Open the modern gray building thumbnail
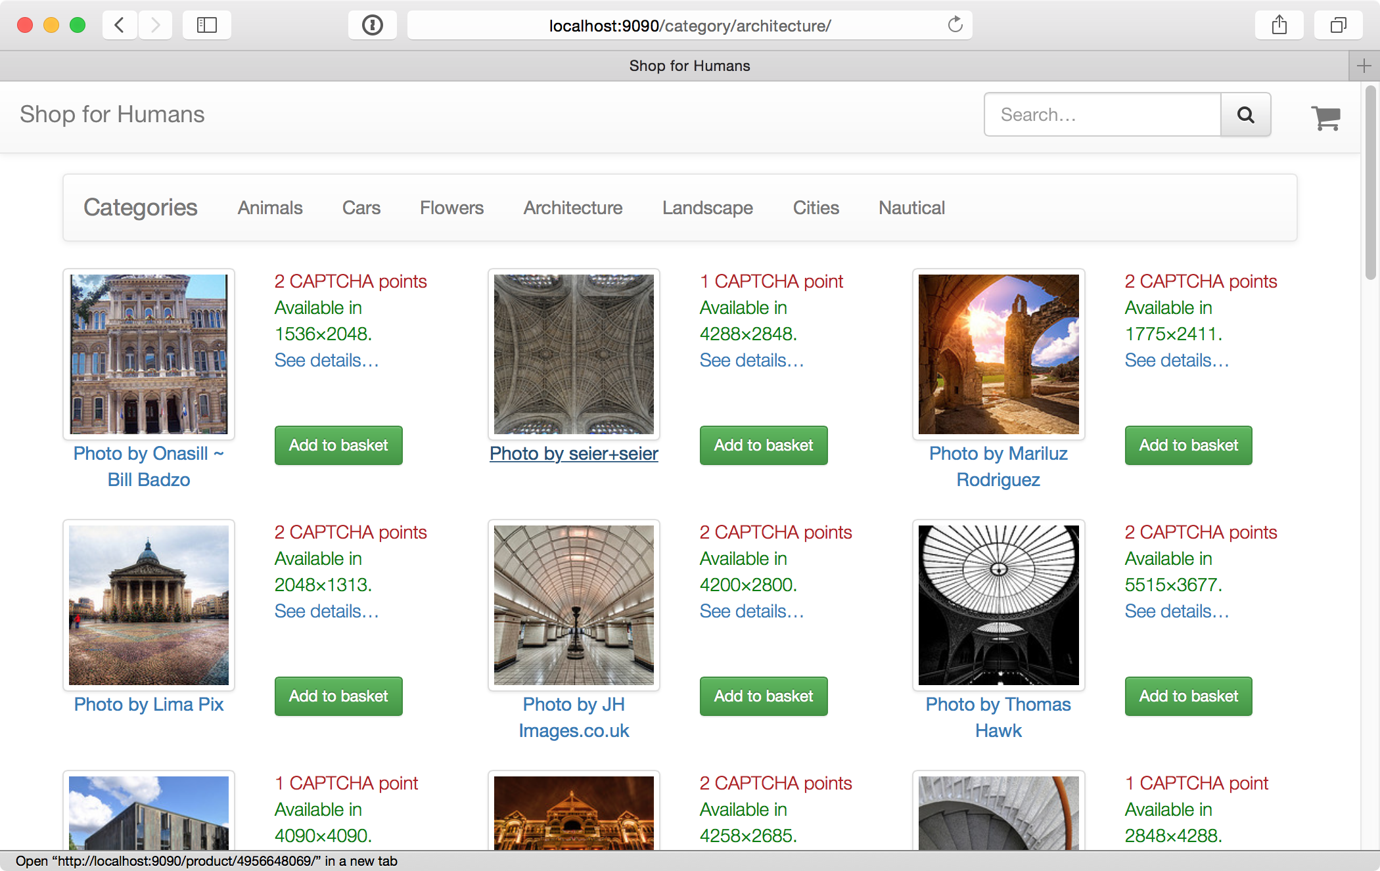Viewport: 1380px width, 871px height. (149, 812)
